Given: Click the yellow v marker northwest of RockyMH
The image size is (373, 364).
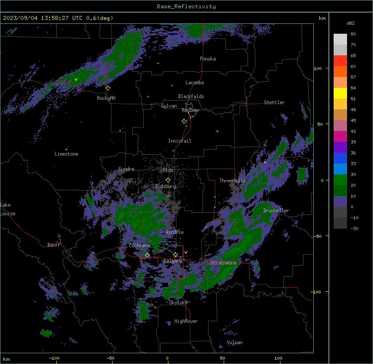Looking at the screenshot, I should pyautogui.click(x=76, y=80).
